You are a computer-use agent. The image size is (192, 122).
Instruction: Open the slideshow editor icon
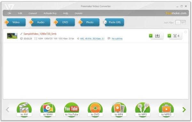coord(157,36)
